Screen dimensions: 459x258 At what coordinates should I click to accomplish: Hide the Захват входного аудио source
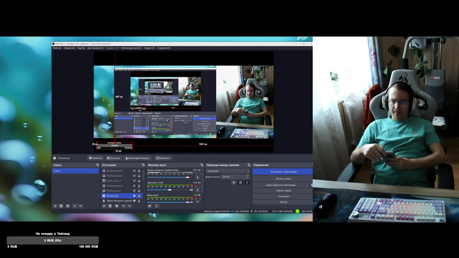134,201
